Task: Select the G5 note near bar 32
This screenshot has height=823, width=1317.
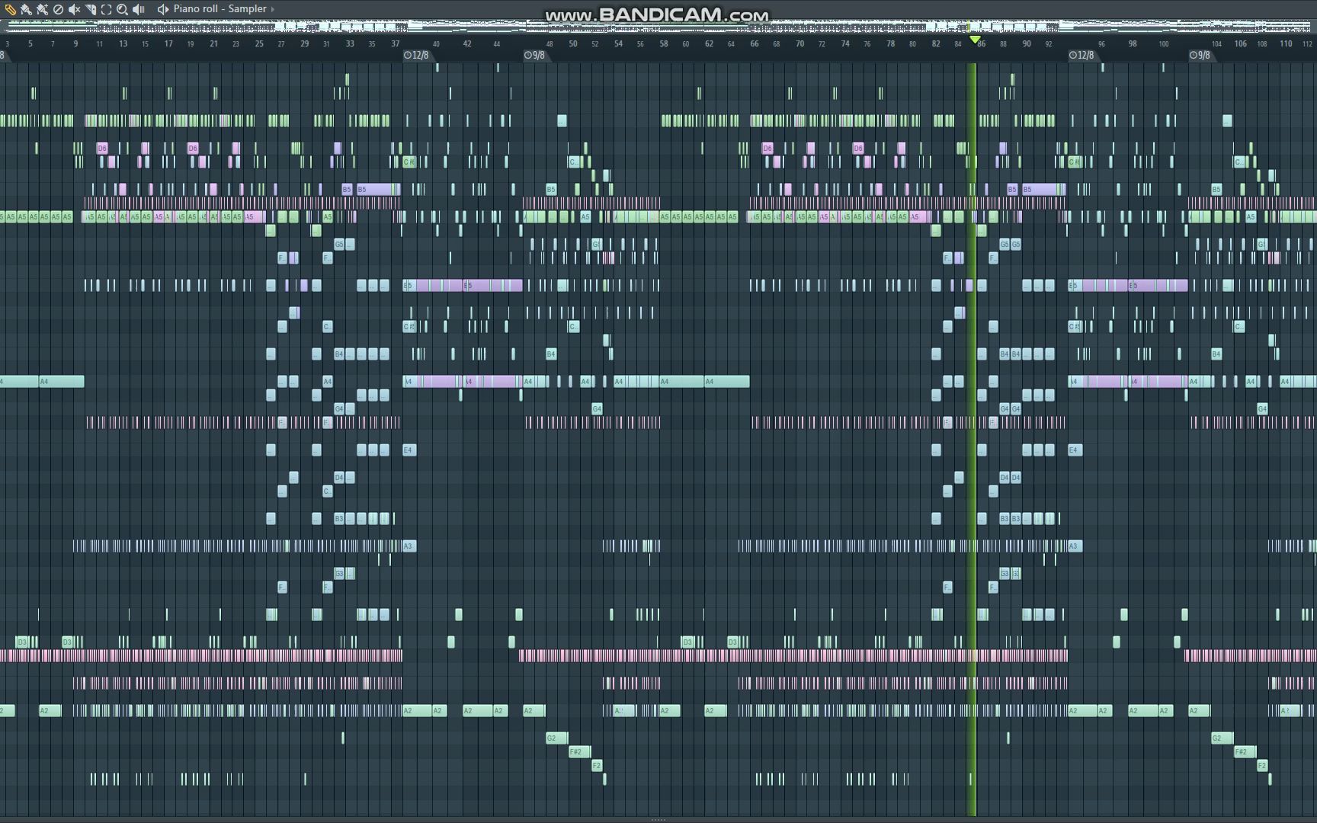Action: click(x=339, y=244)
